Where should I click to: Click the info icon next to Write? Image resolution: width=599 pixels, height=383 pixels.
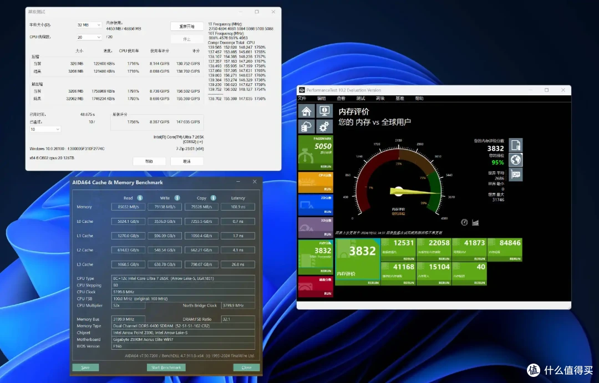(177, 198)
